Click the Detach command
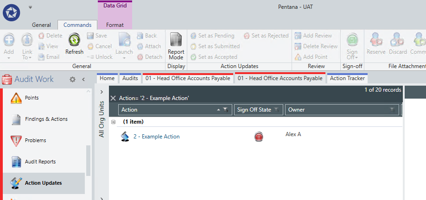This screenshot has width=426, height=200. (x=150, y=57)
